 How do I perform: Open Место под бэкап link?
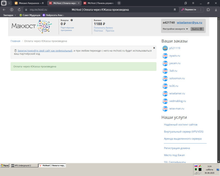click(174, 155)
